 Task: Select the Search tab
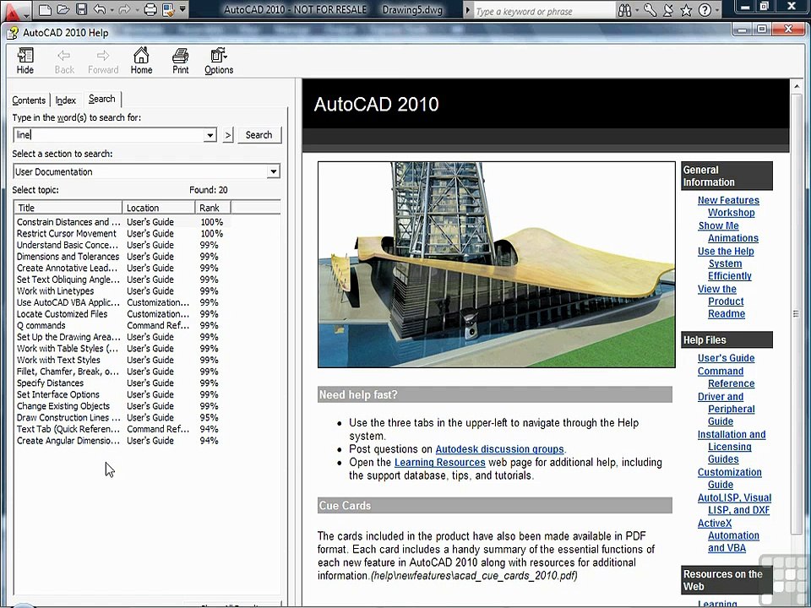click(x=102, y=99)
